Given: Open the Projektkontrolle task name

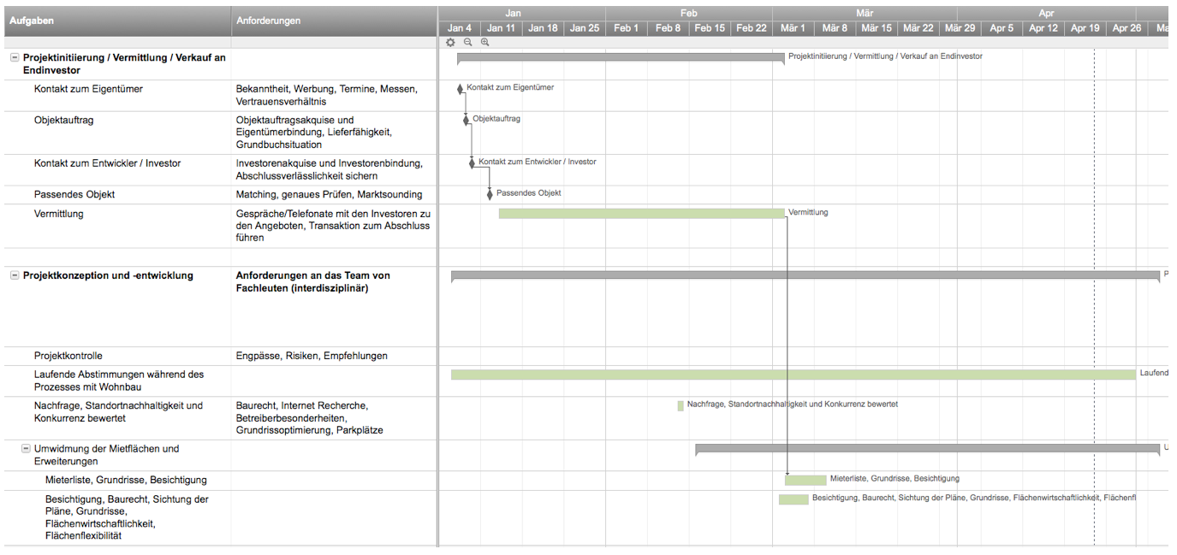Looking at the screenshot, I should pyautogui.click(x=70, y=355).
